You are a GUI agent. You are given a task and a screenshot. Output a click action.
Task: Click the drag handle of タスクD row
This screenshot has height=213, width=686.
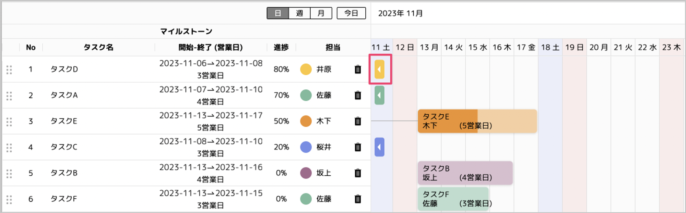tap(9, 70)
